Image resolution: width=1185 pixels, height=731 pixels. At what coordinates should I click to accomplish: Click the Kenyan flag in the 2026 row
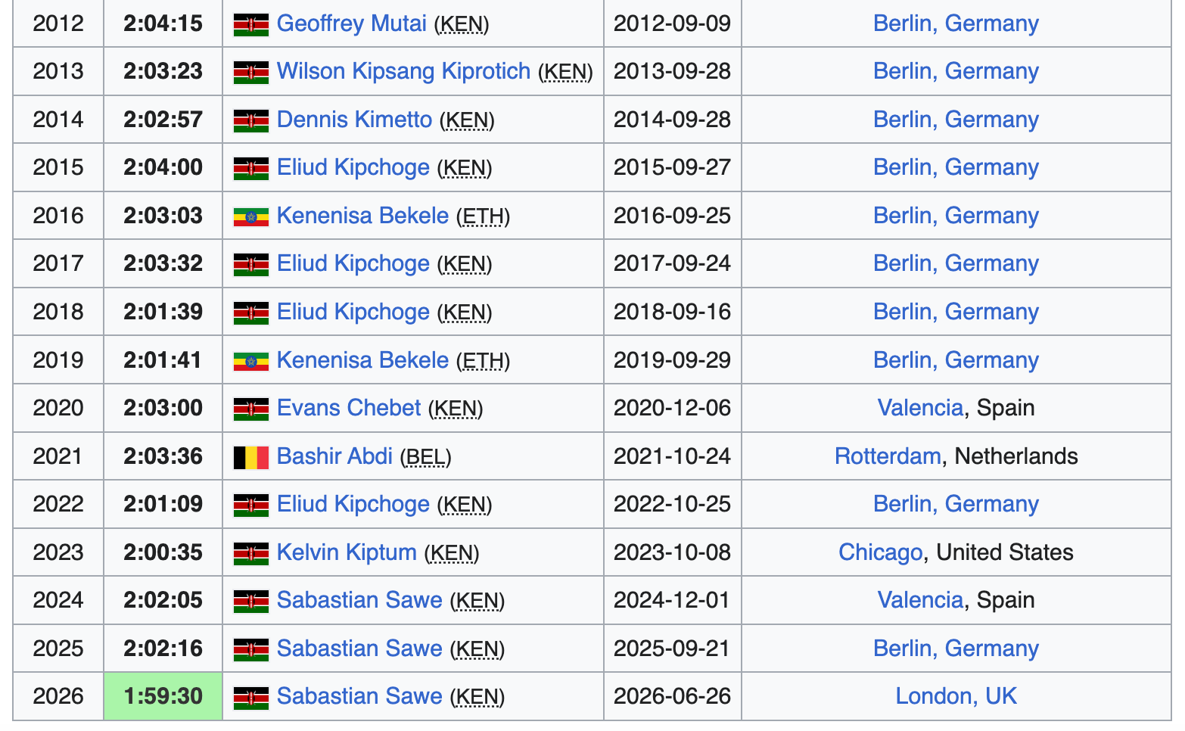251,698
